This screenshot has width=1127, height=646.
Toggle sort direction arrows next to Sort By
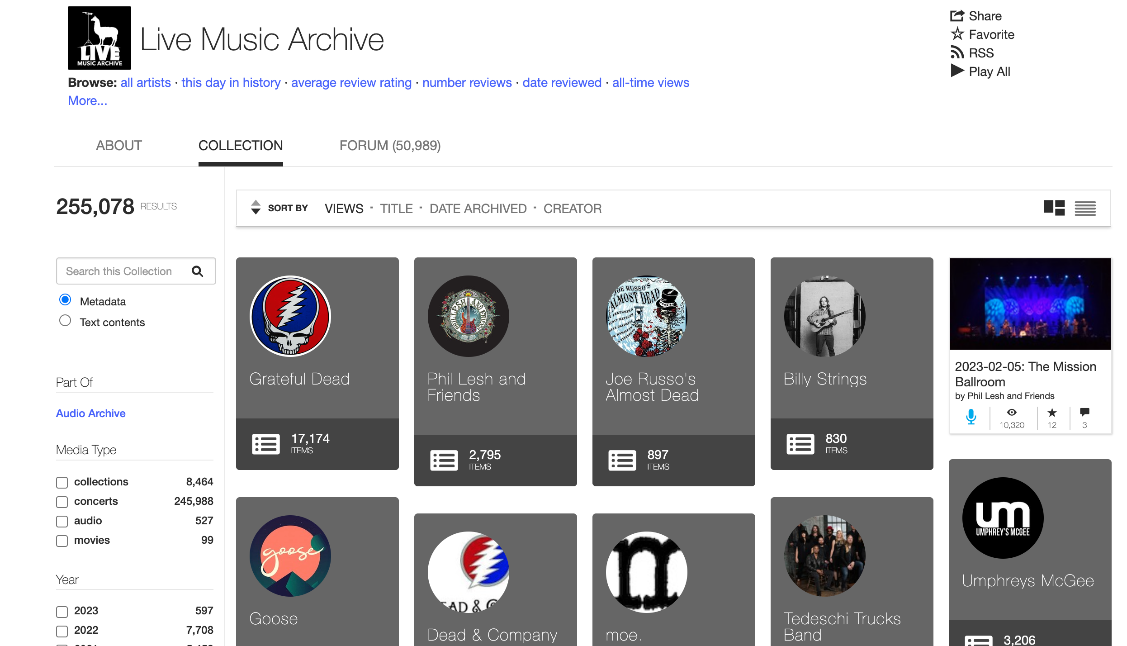[256, 207]
